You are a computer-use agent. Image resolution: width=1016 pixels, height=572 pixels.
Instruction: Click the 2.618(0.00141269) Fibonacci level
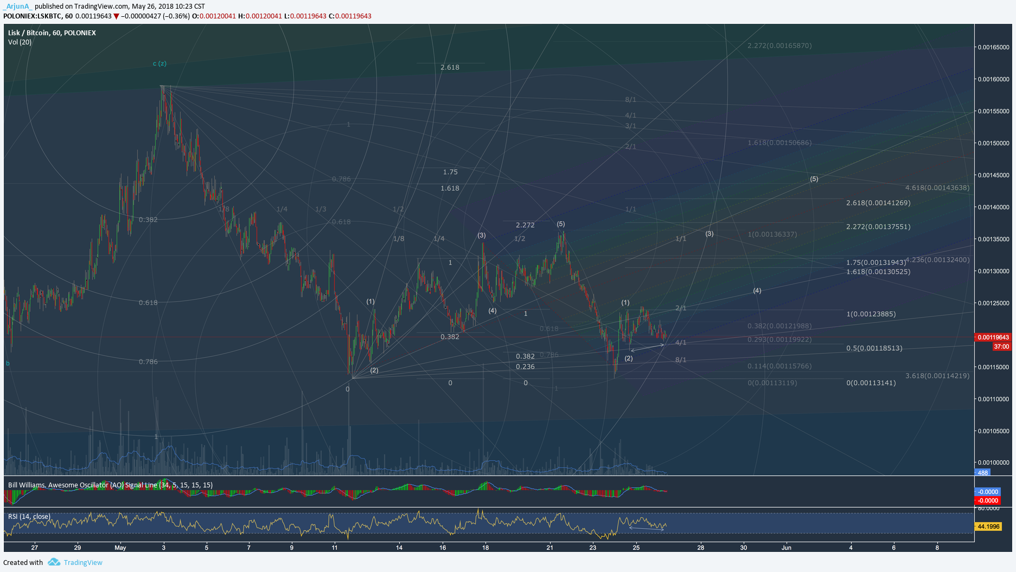coord(878,203)
